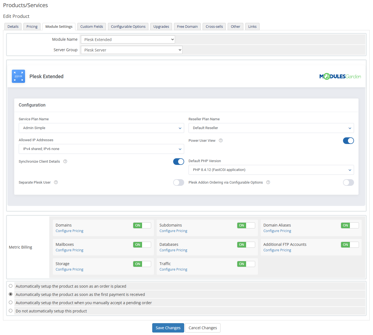Click the ModulesGarden logo
Screen dimensions: 373x335
340,76
